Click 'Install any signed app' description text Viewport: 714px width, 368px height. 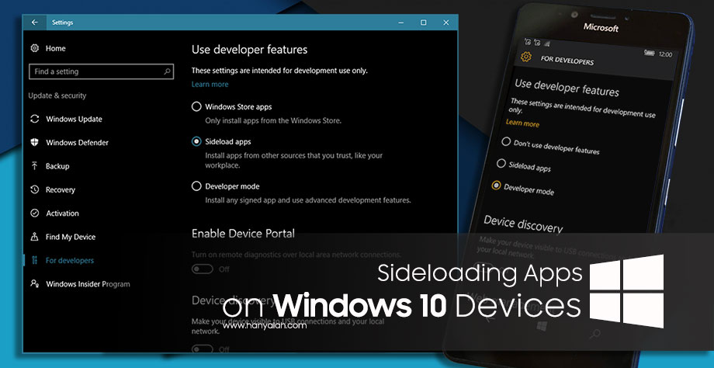click(308, 200)
